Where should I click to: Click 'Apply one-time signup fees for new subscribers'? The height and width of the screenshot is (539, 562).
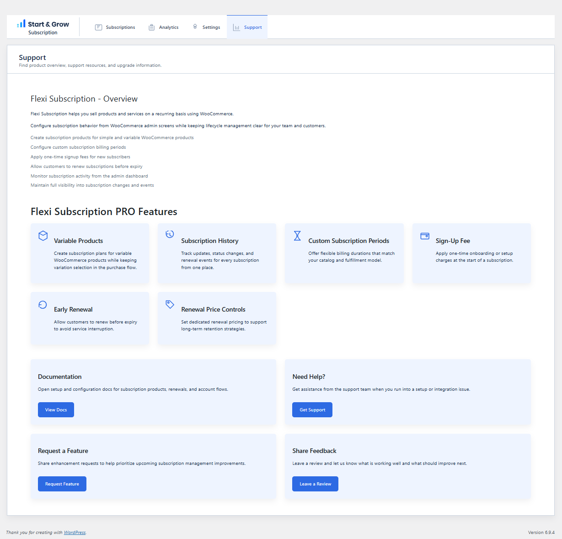coord(80,157)
